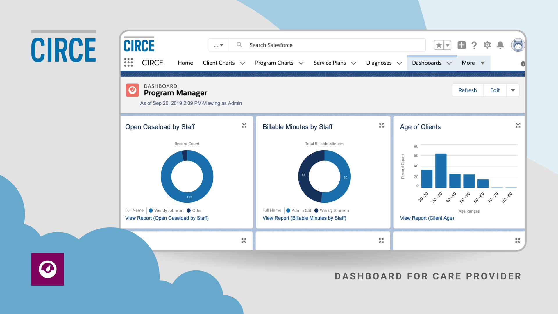Click the Favorites star icon
This screenshot has width=558, height=314.
coord(439,45)
